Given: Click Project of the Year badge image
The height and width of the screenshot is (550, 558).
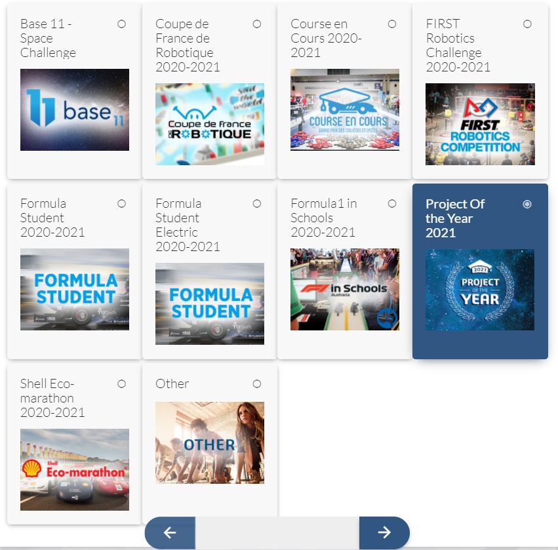Looking at the screenshot, I should click(x=480, y=290).
